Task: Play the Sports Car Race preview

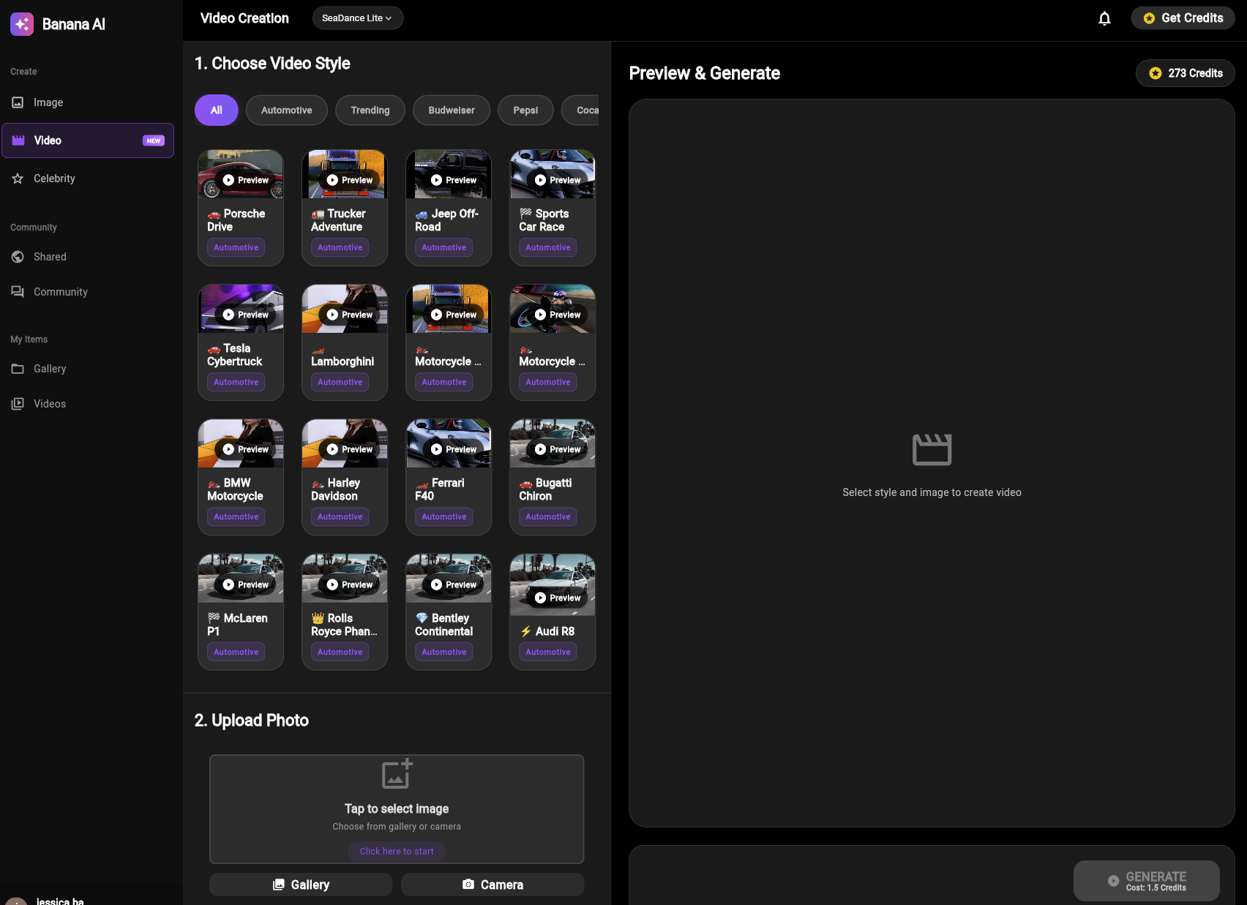Action: (558, 180)
